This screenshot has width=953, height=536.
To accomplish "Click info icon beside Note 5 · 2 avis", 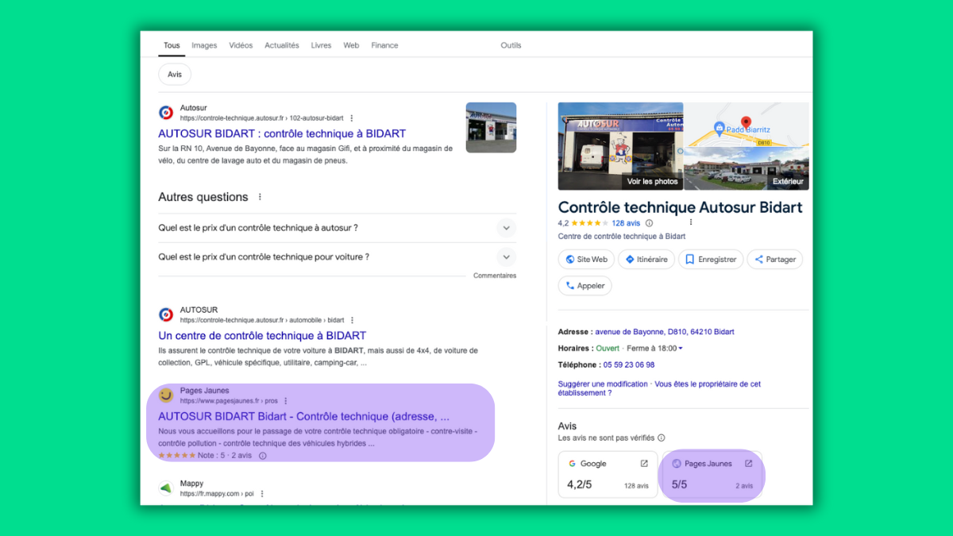I will pyautogui.click(x=263, y=456).
